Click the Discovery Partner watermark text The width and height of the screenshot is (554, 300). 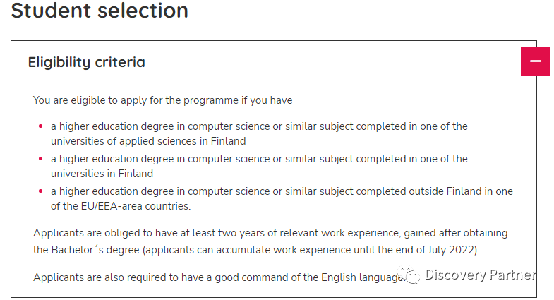pos(481,275)
